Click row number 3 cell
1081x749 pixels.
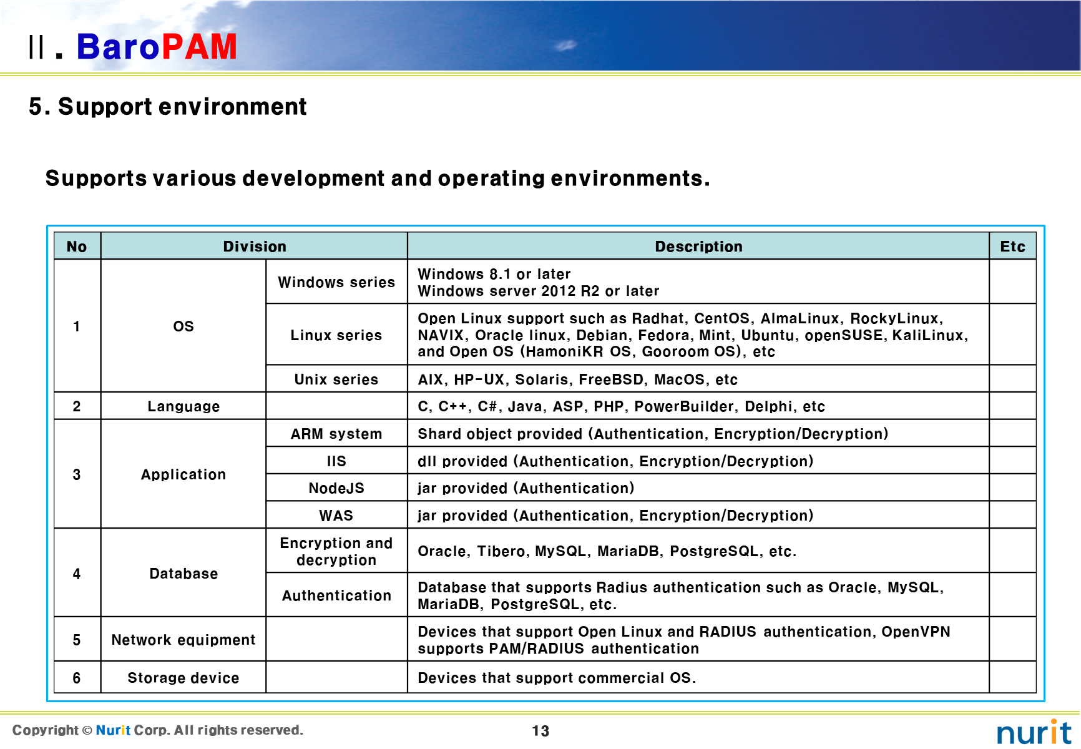[x=77, y=474]
